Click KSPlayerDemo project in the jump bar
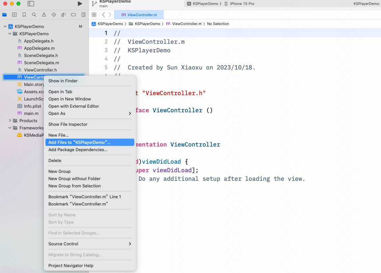 click(x=107, y=24)
